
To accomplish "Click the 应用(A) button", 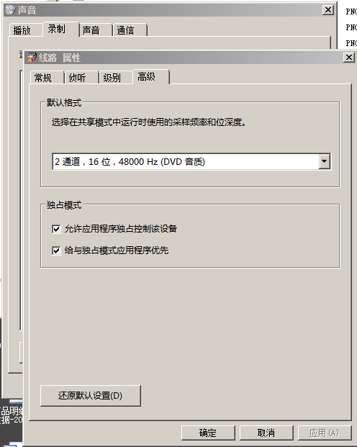I will pyautogui.click(x=325, y=433).
